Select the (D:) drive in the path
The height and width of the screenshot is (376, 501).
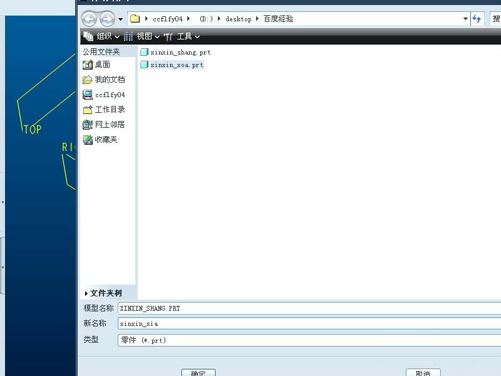(206, 19)
